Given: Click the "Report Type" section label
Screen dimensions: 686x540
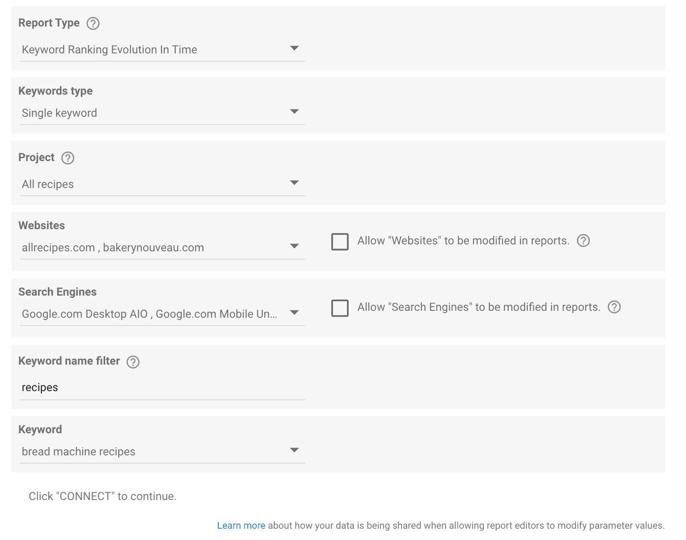Looking at the screenshot, I should 49,23.
